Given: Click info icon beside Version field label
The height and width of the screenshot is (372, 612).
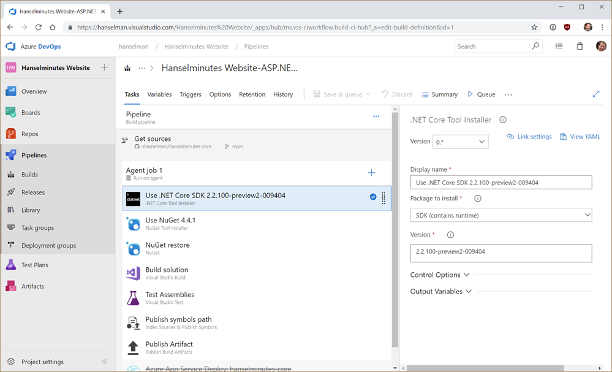Looking at the screenshot, I should coord(450,235).
